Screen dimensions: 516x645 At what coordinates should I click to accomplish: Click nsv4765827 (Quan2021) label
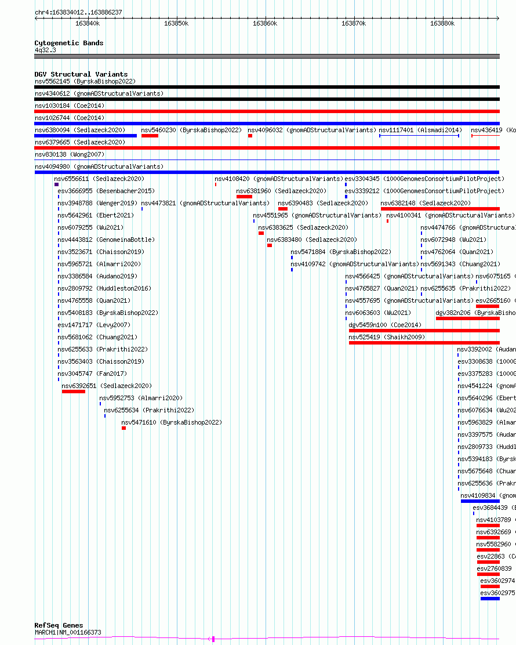[x=381, y=289]
